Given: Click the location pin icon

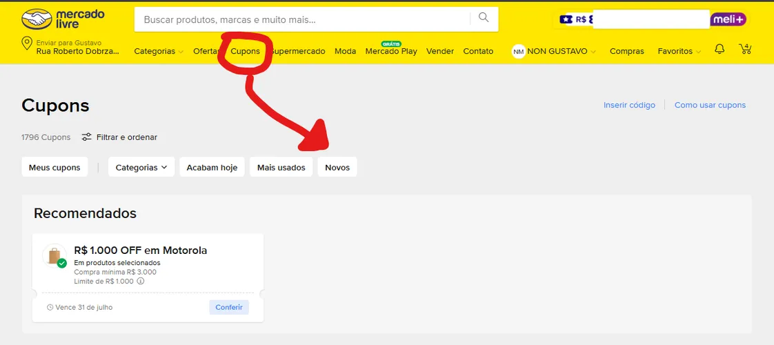Looking at the screenshot, I should pos(27,44).
